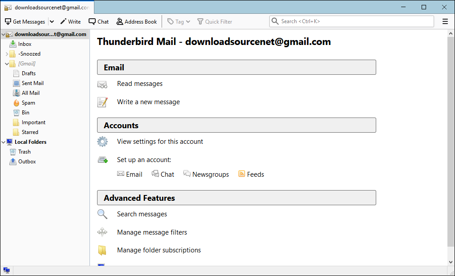Viewport: 455px width, 276px height.
Task: Click the Advanced Features section header
Action: (236, 198)
